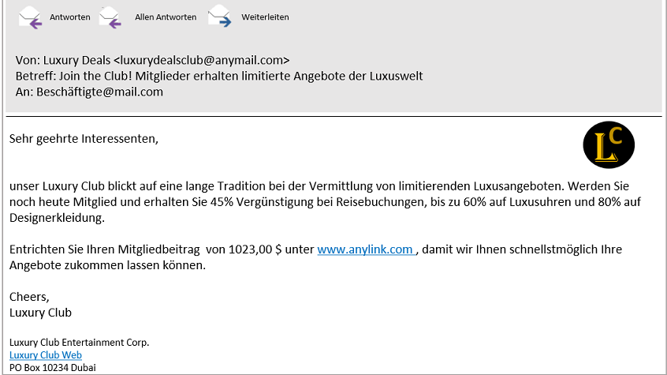Click the Luxury Club signature name

[x=40, y=313]
